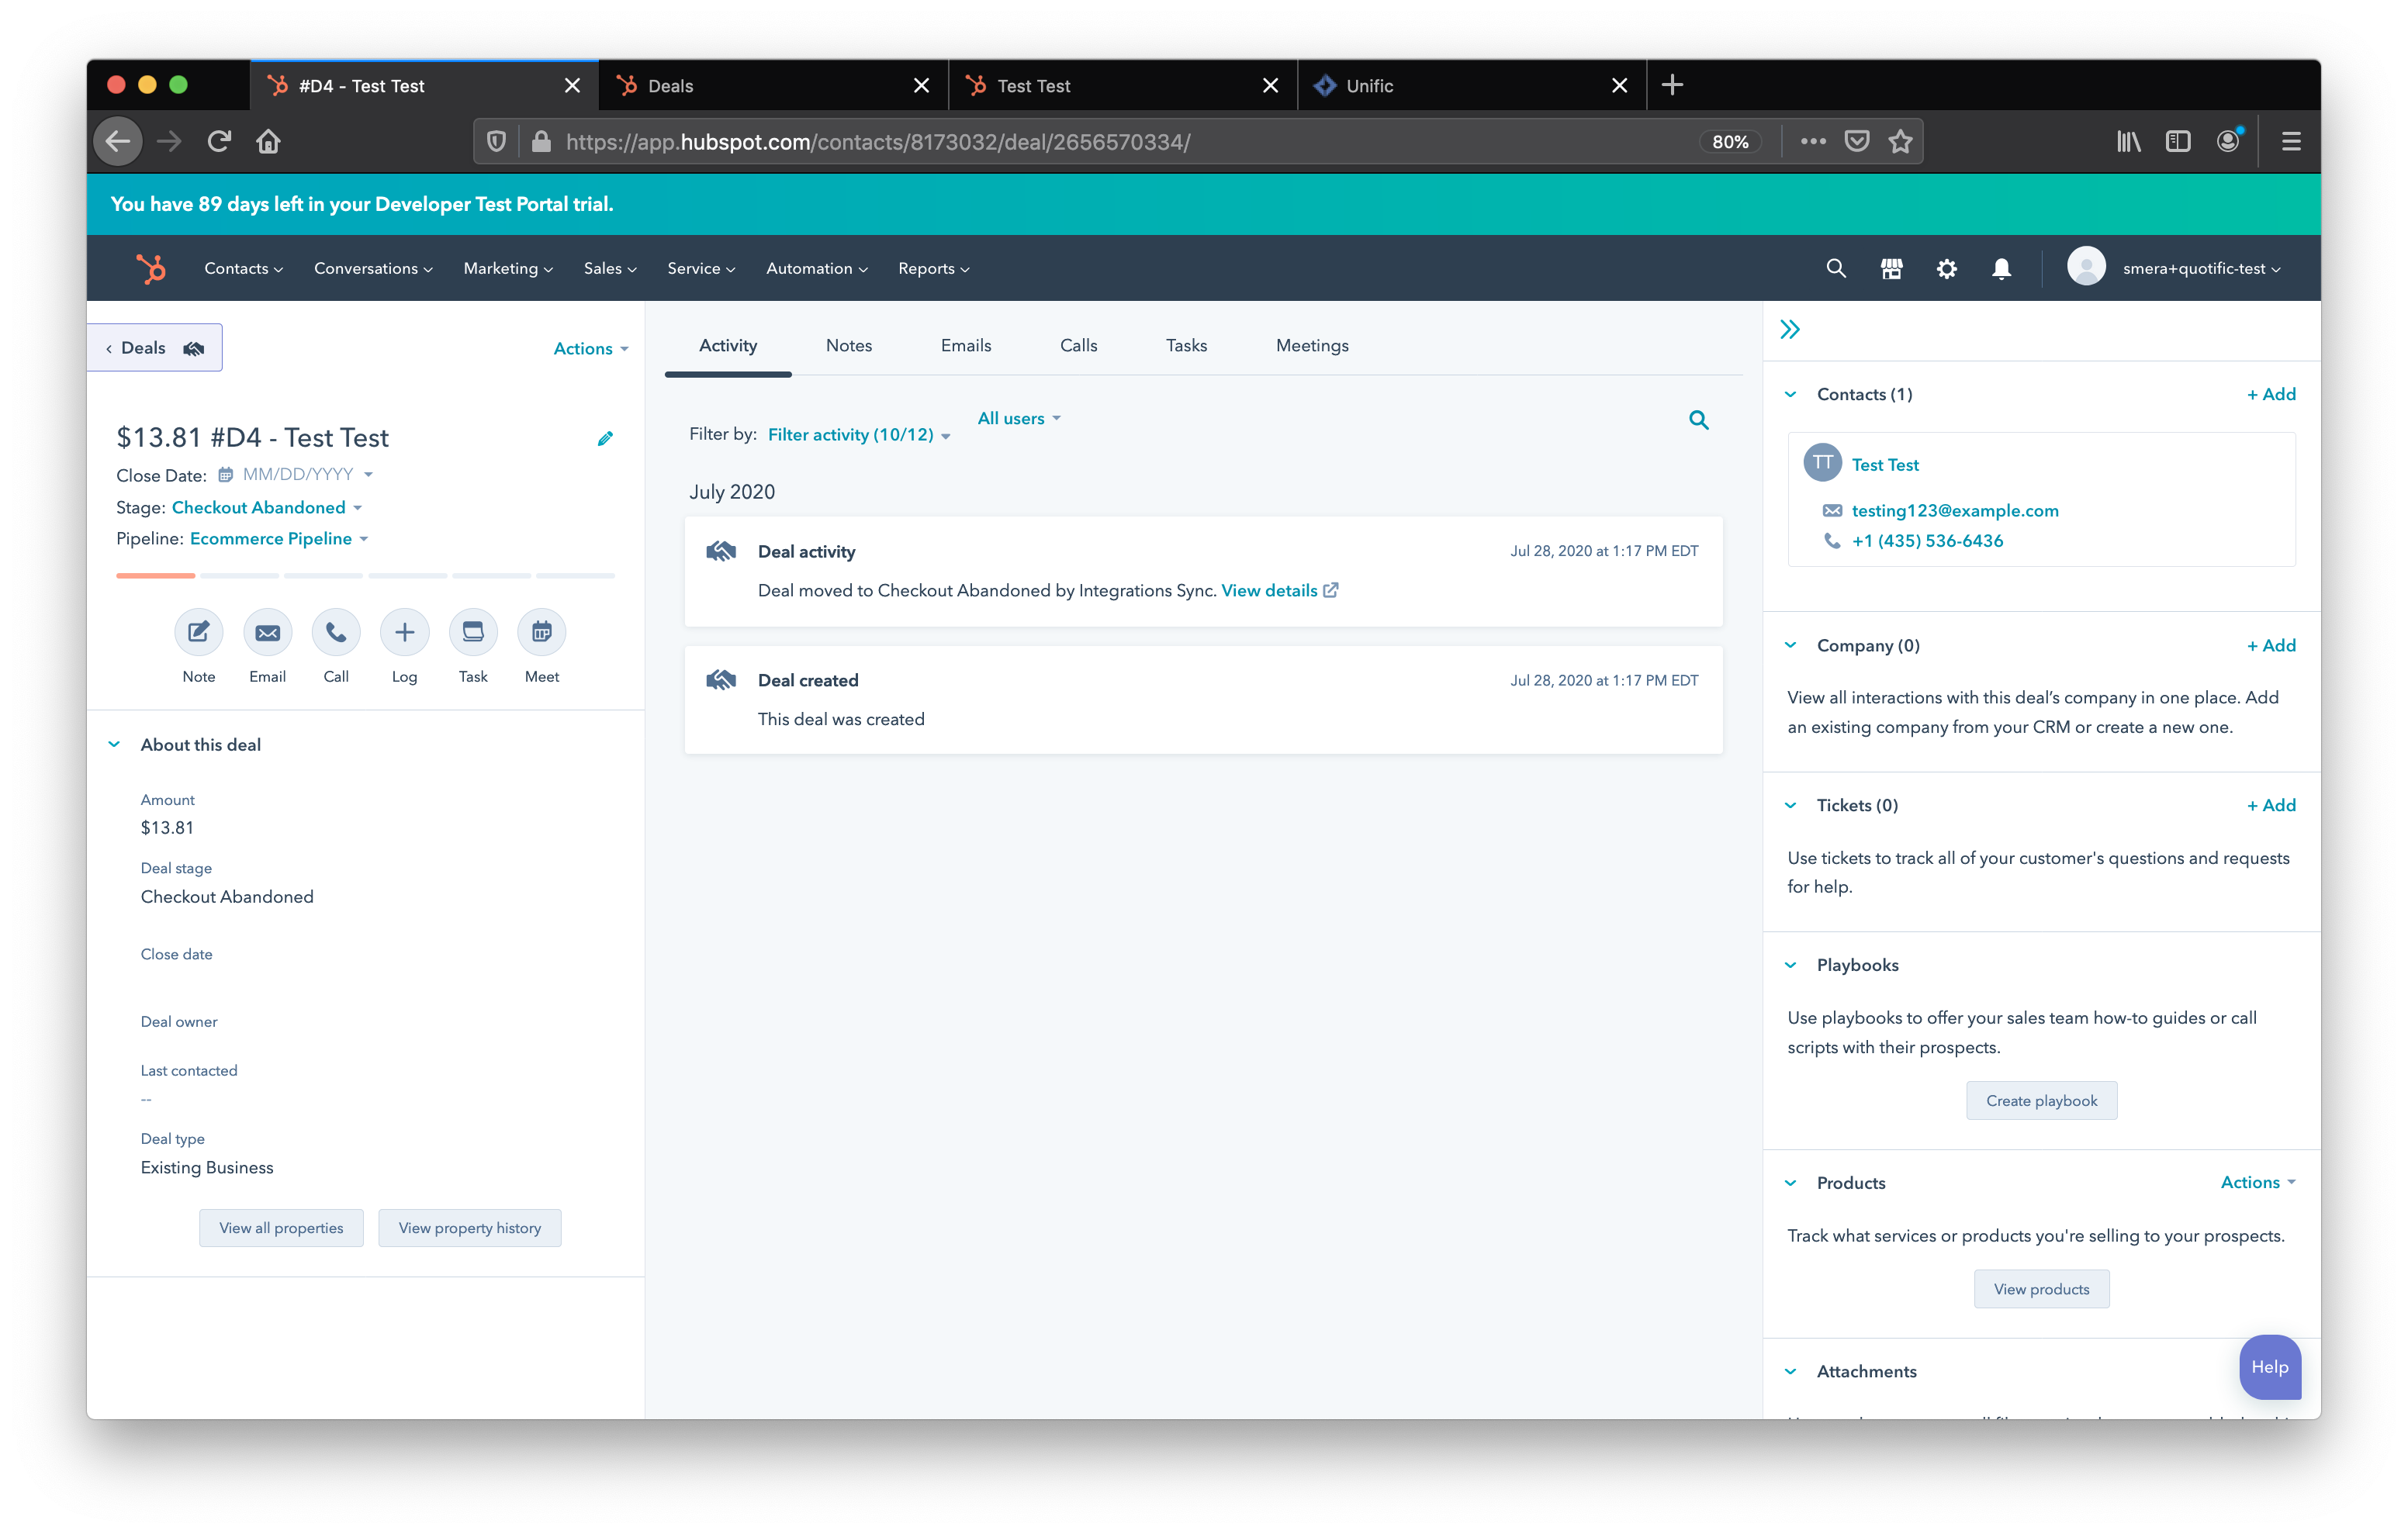Image resolution: width=2408 pixels, height=1534 pixels.
Task: Click the Email action icon
Action: click(x=267, y=632)
